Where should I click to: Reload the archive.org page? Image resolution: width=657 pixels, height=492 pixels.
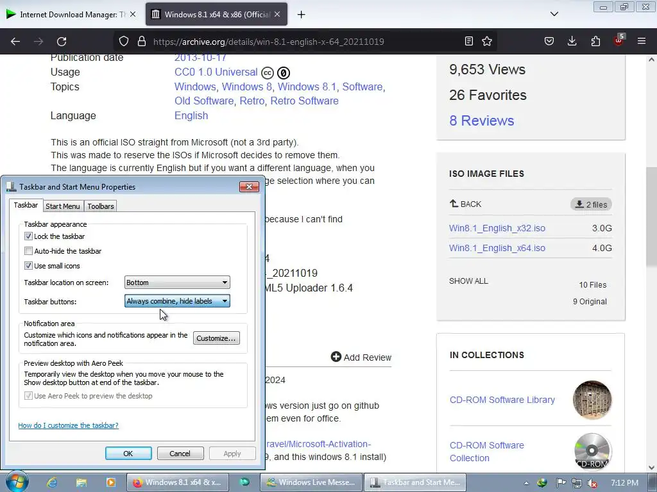(62, 42)
